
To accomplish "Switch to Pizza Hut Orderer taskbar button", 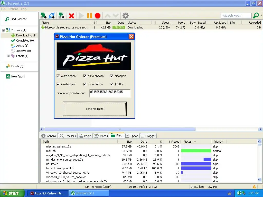I will click(x=48, y=193).
